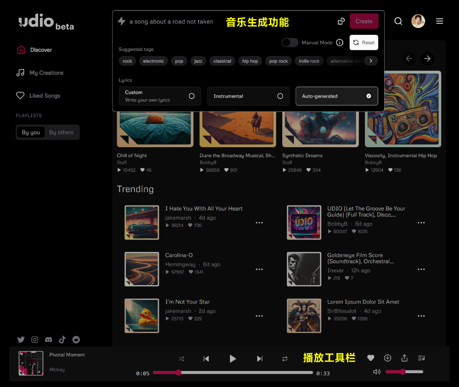Play the current song Pivotal Moment
This screenshot has height=387, width=459.
[x=232, y=359]
